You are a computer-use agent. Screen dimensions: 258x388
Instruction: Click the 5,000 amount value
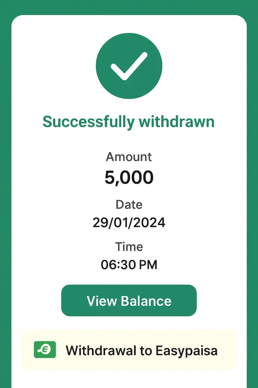pos(129,177)
